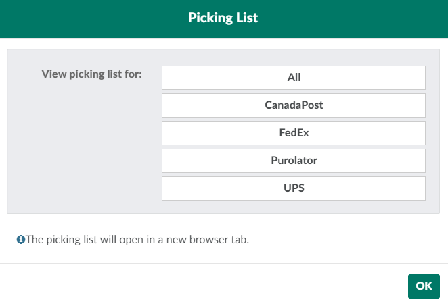Select the carrier option above UPS
Image resolution: width=448 pixels, height=306 pixels.
coord(294,161)
